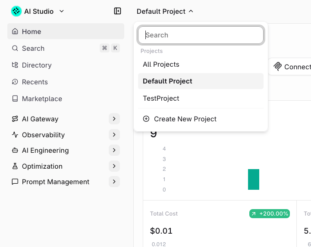Click the Home house icon
The image size is (311, 247).
[x=15, y=31]
